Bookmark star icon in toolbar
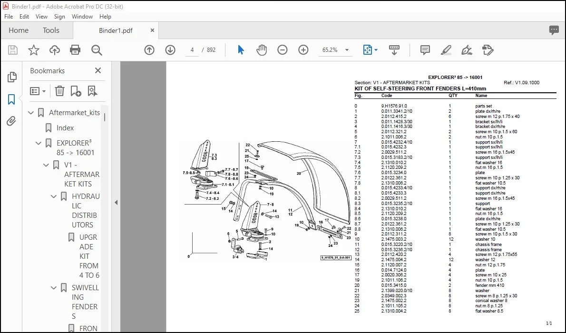This screenshot has height=333, width=566. (x=34, y=50)
